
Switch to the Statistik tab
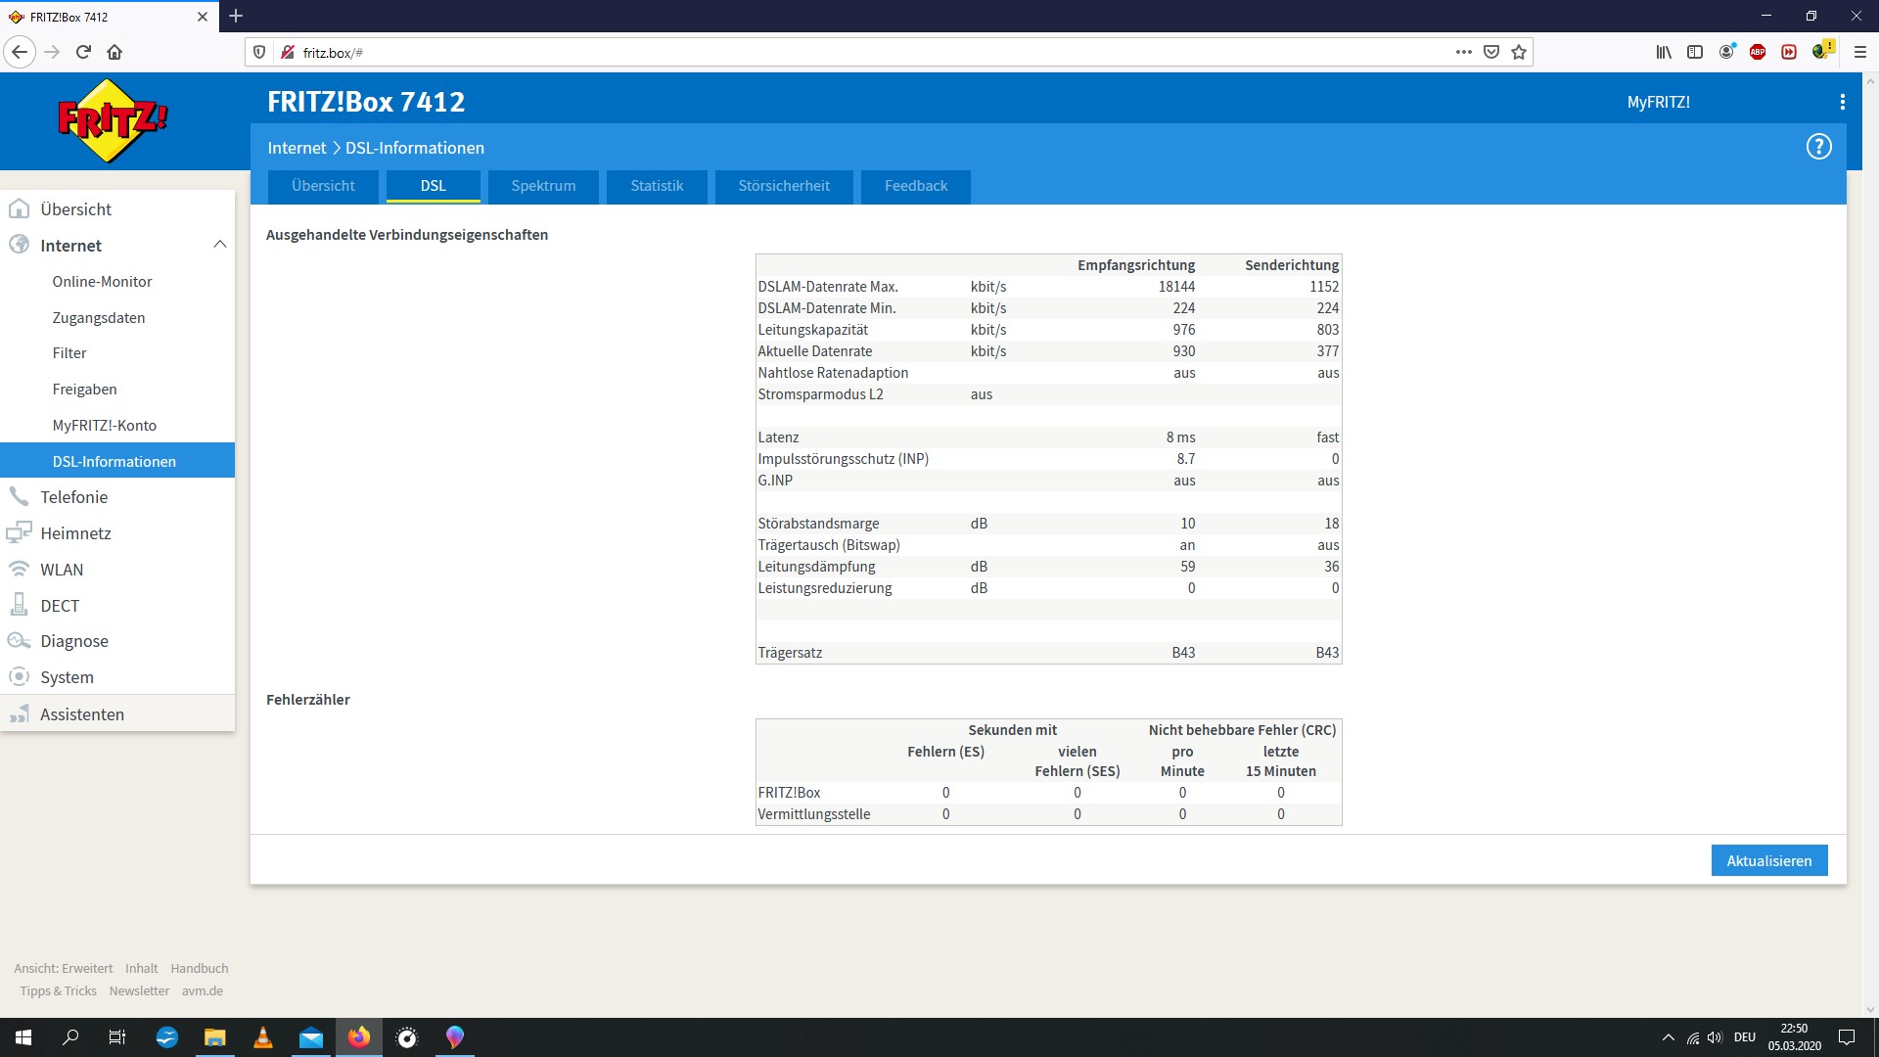click(657, 185)
